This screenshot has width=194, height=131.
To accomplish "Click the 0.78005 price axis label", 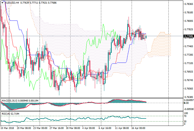I will 188,21.
